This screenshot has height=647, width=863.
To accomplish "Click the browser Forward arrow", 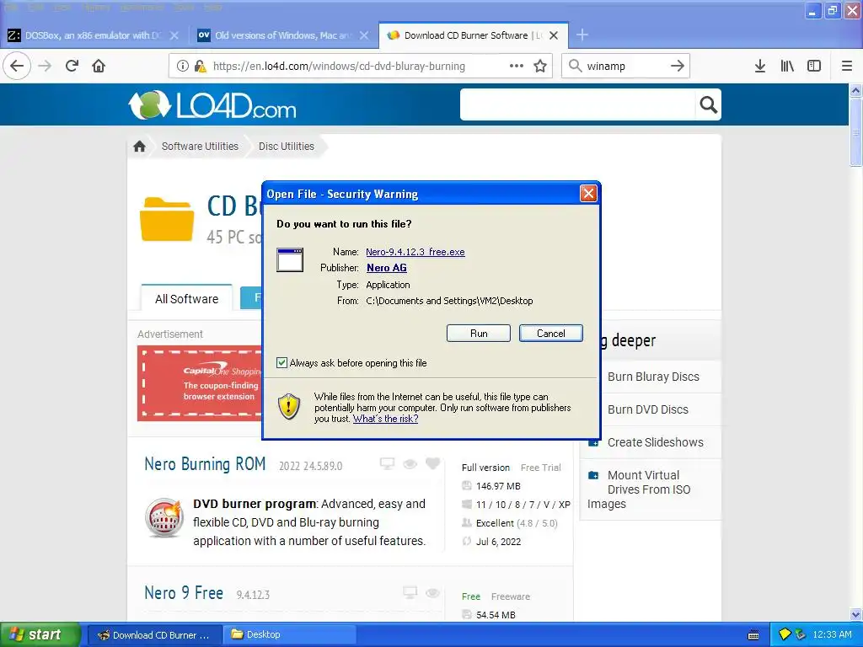I will click(x=45, y=66).
